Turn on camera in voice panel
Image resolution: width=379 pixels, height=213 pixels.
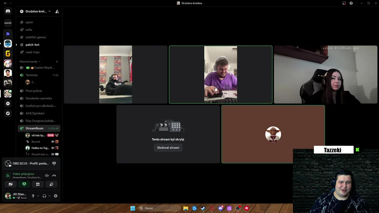pyautogui.click(x=11, y=184)
